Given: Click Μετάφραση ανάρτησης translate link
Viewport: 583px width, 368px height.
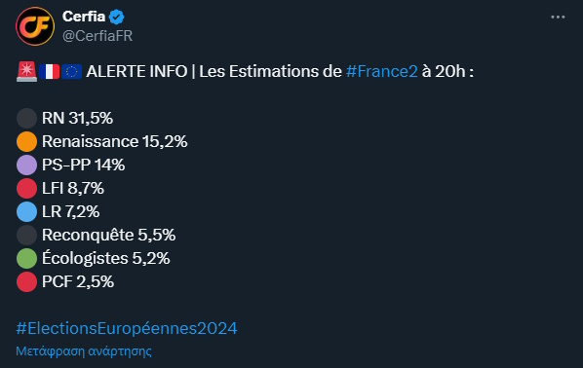Looking at the screenshot, I should (x=84, y=350).
